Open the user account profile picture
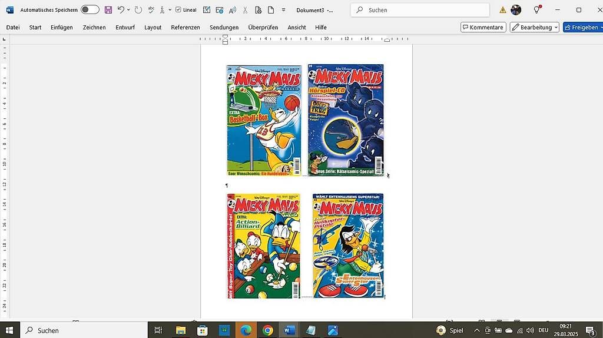 (x=516, y=10)
